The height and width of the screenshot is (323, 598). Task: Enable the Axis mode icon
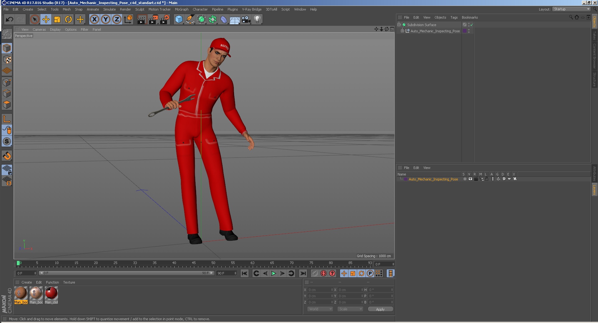pos(7,119)
